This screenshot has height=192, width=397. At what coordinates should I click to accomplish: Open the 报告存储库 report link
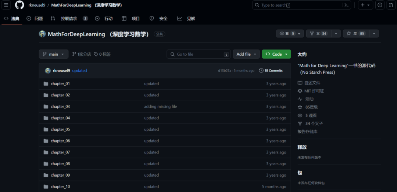[x=307, y=132]
